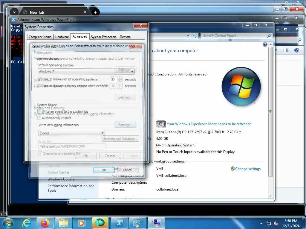Open the Windows Update link
306x229 pixels.
coord(61,179)
